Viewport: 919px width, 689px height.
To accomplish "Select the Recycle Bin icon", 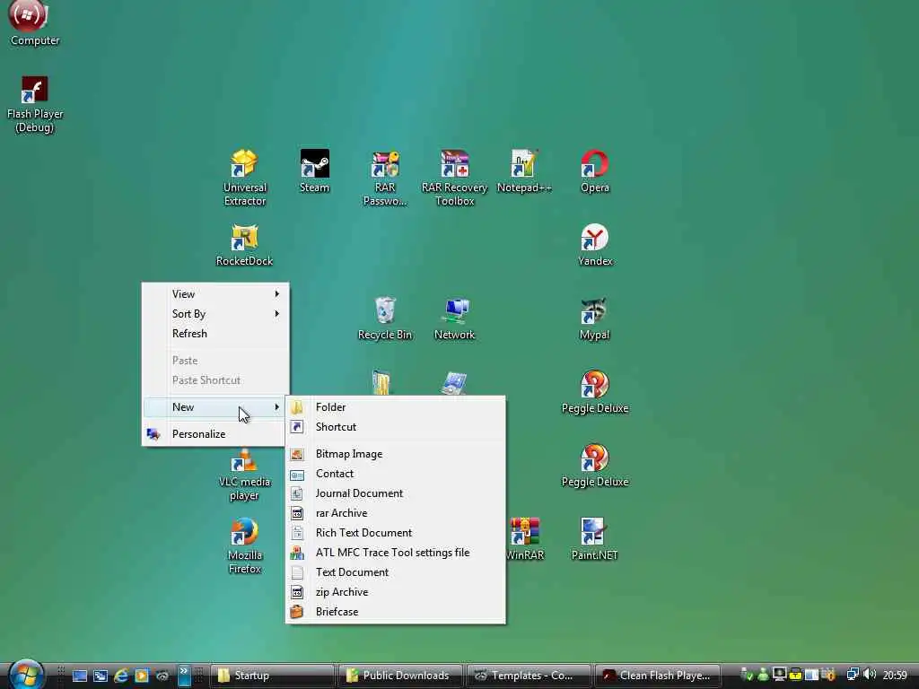I will (x=384, y=318).
